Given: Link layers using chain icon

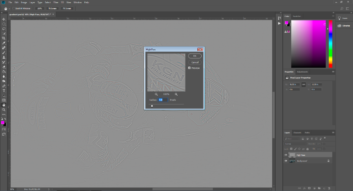Looking at the screenshot, I should pyautogui.click(x=299, y=188).
